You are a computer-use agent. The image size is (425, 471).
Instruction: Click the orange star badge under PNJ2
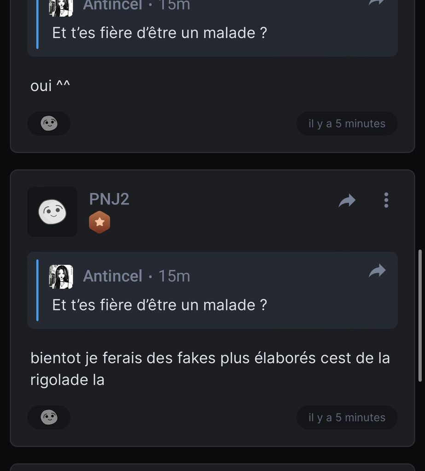click(99, 223)
